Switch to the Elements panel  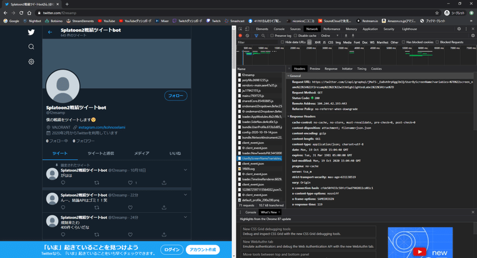click(262, 29)
